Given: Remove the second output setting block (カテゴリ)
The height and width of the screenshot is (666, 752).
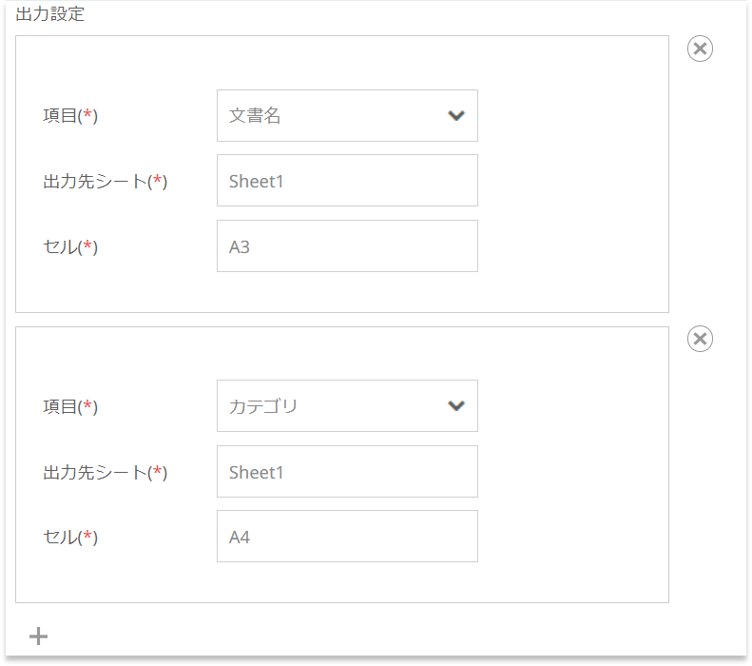Looking at the screenshot, I should 700,339.
